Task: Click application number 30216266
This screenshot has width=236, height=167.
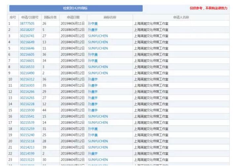Action: pos(27,92)
